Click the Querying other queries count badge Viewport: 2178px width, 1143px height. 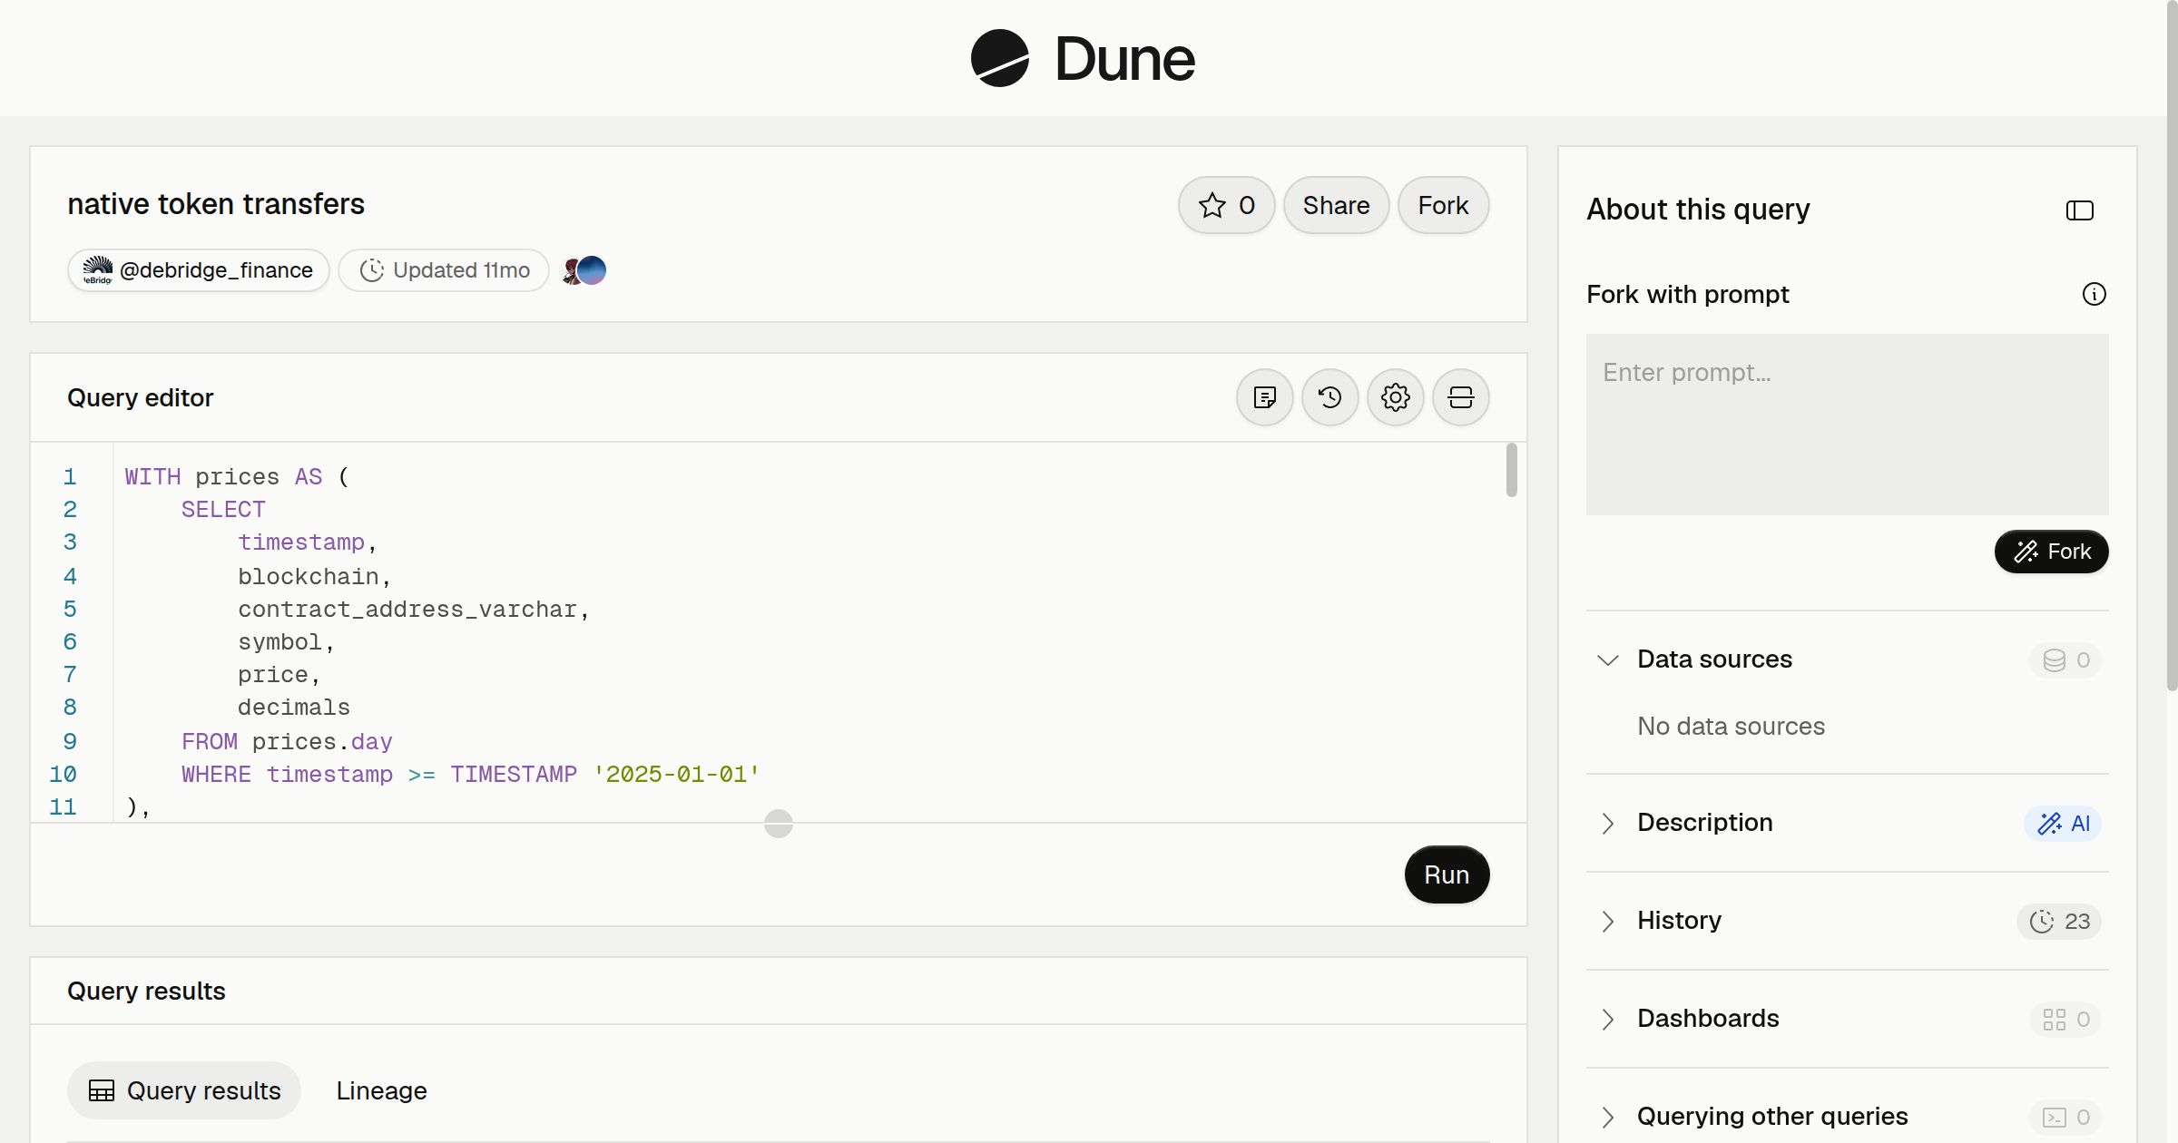point(2065,1117)
